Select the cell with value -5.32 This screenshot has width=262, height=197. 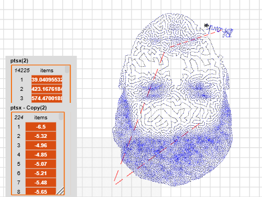pos(41,136)
